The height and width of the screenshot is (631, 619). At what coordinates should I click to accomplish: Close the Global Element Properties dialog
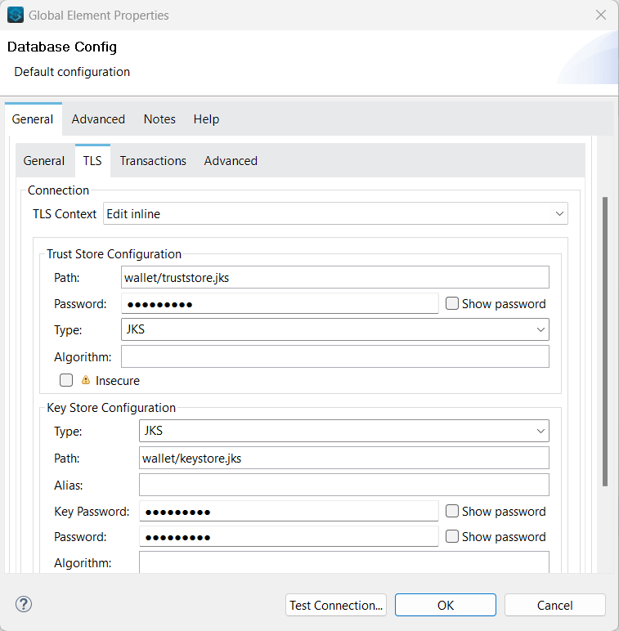600,15
